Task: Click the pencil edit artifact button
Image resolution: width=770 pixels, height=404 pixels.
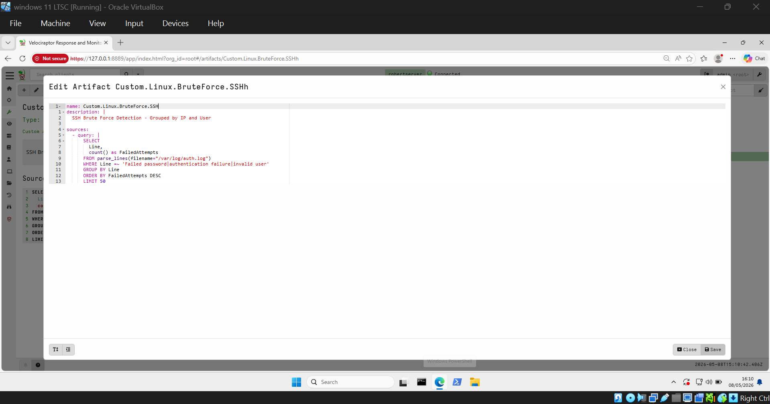Action: 37,90
